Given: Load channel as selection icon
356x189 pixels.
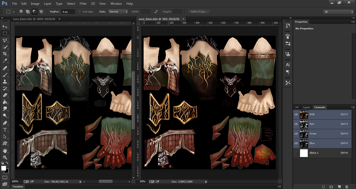Looking at the screenshot, I should point(323,187).
